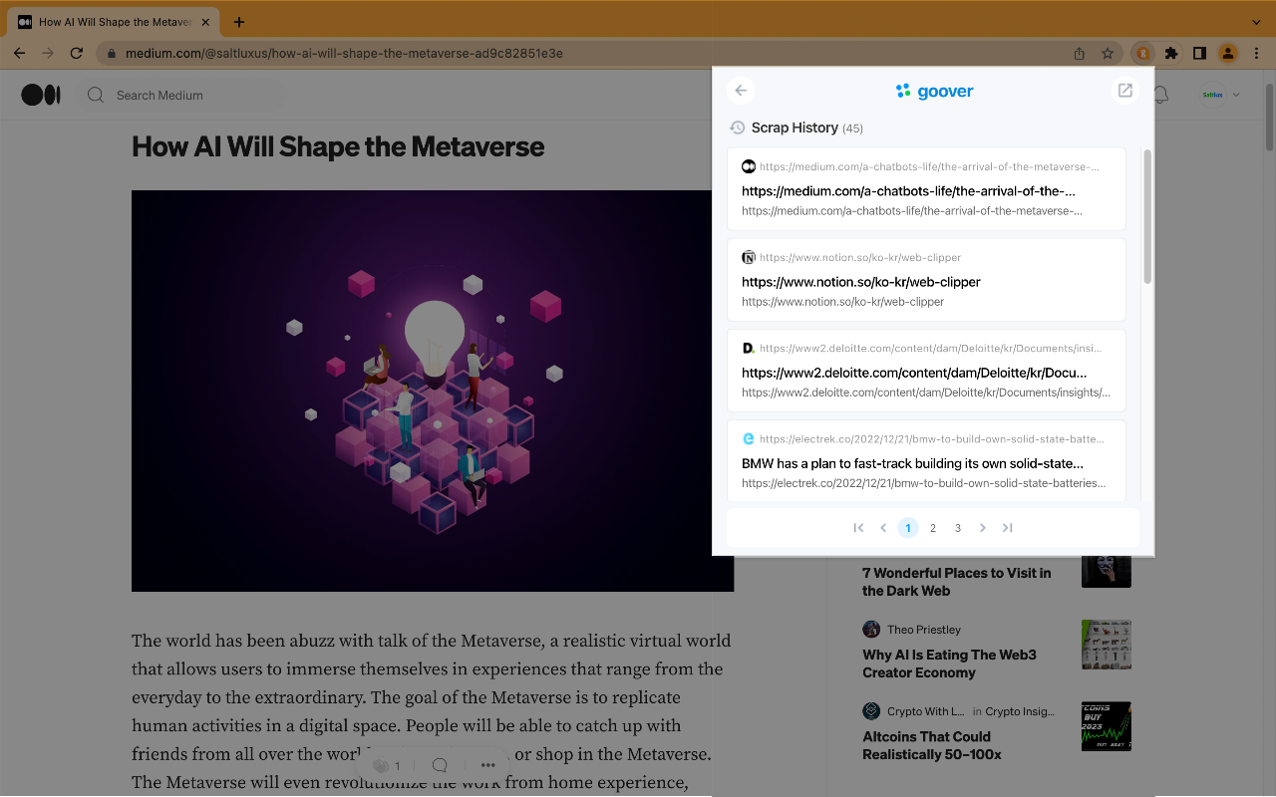The height and width of the screenshot is (797, 1276).
Task: Open the Chrome profile avatar
Action: (1228, 53)
